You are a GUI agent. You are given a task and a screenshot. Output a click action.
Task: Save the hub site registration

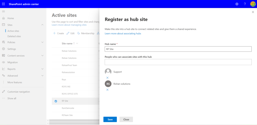110,119
